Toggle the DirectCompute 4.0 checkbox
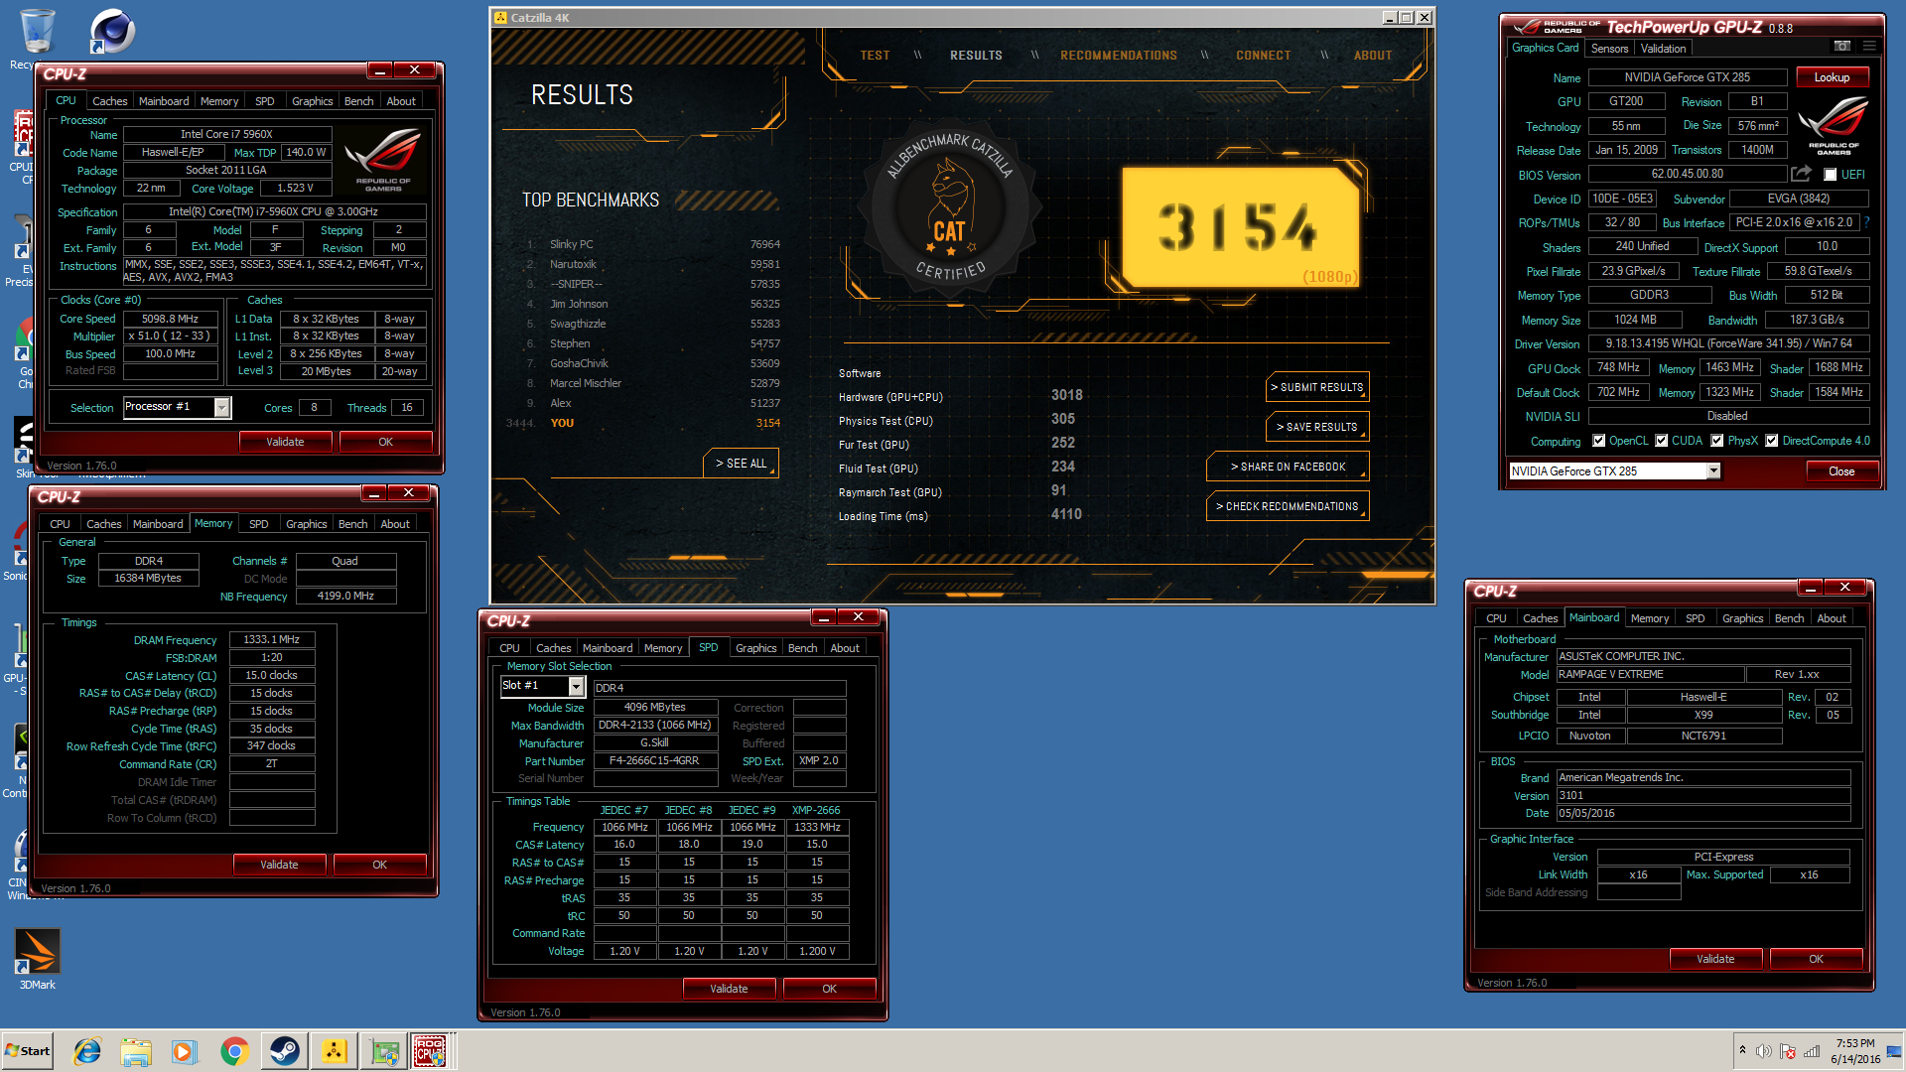The width and height of the screenshot is (1906, 1072). [x=1771, y=441]
